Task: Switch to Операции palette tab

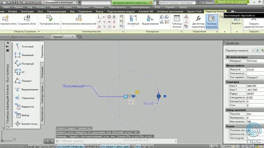Action: [42, 72]
